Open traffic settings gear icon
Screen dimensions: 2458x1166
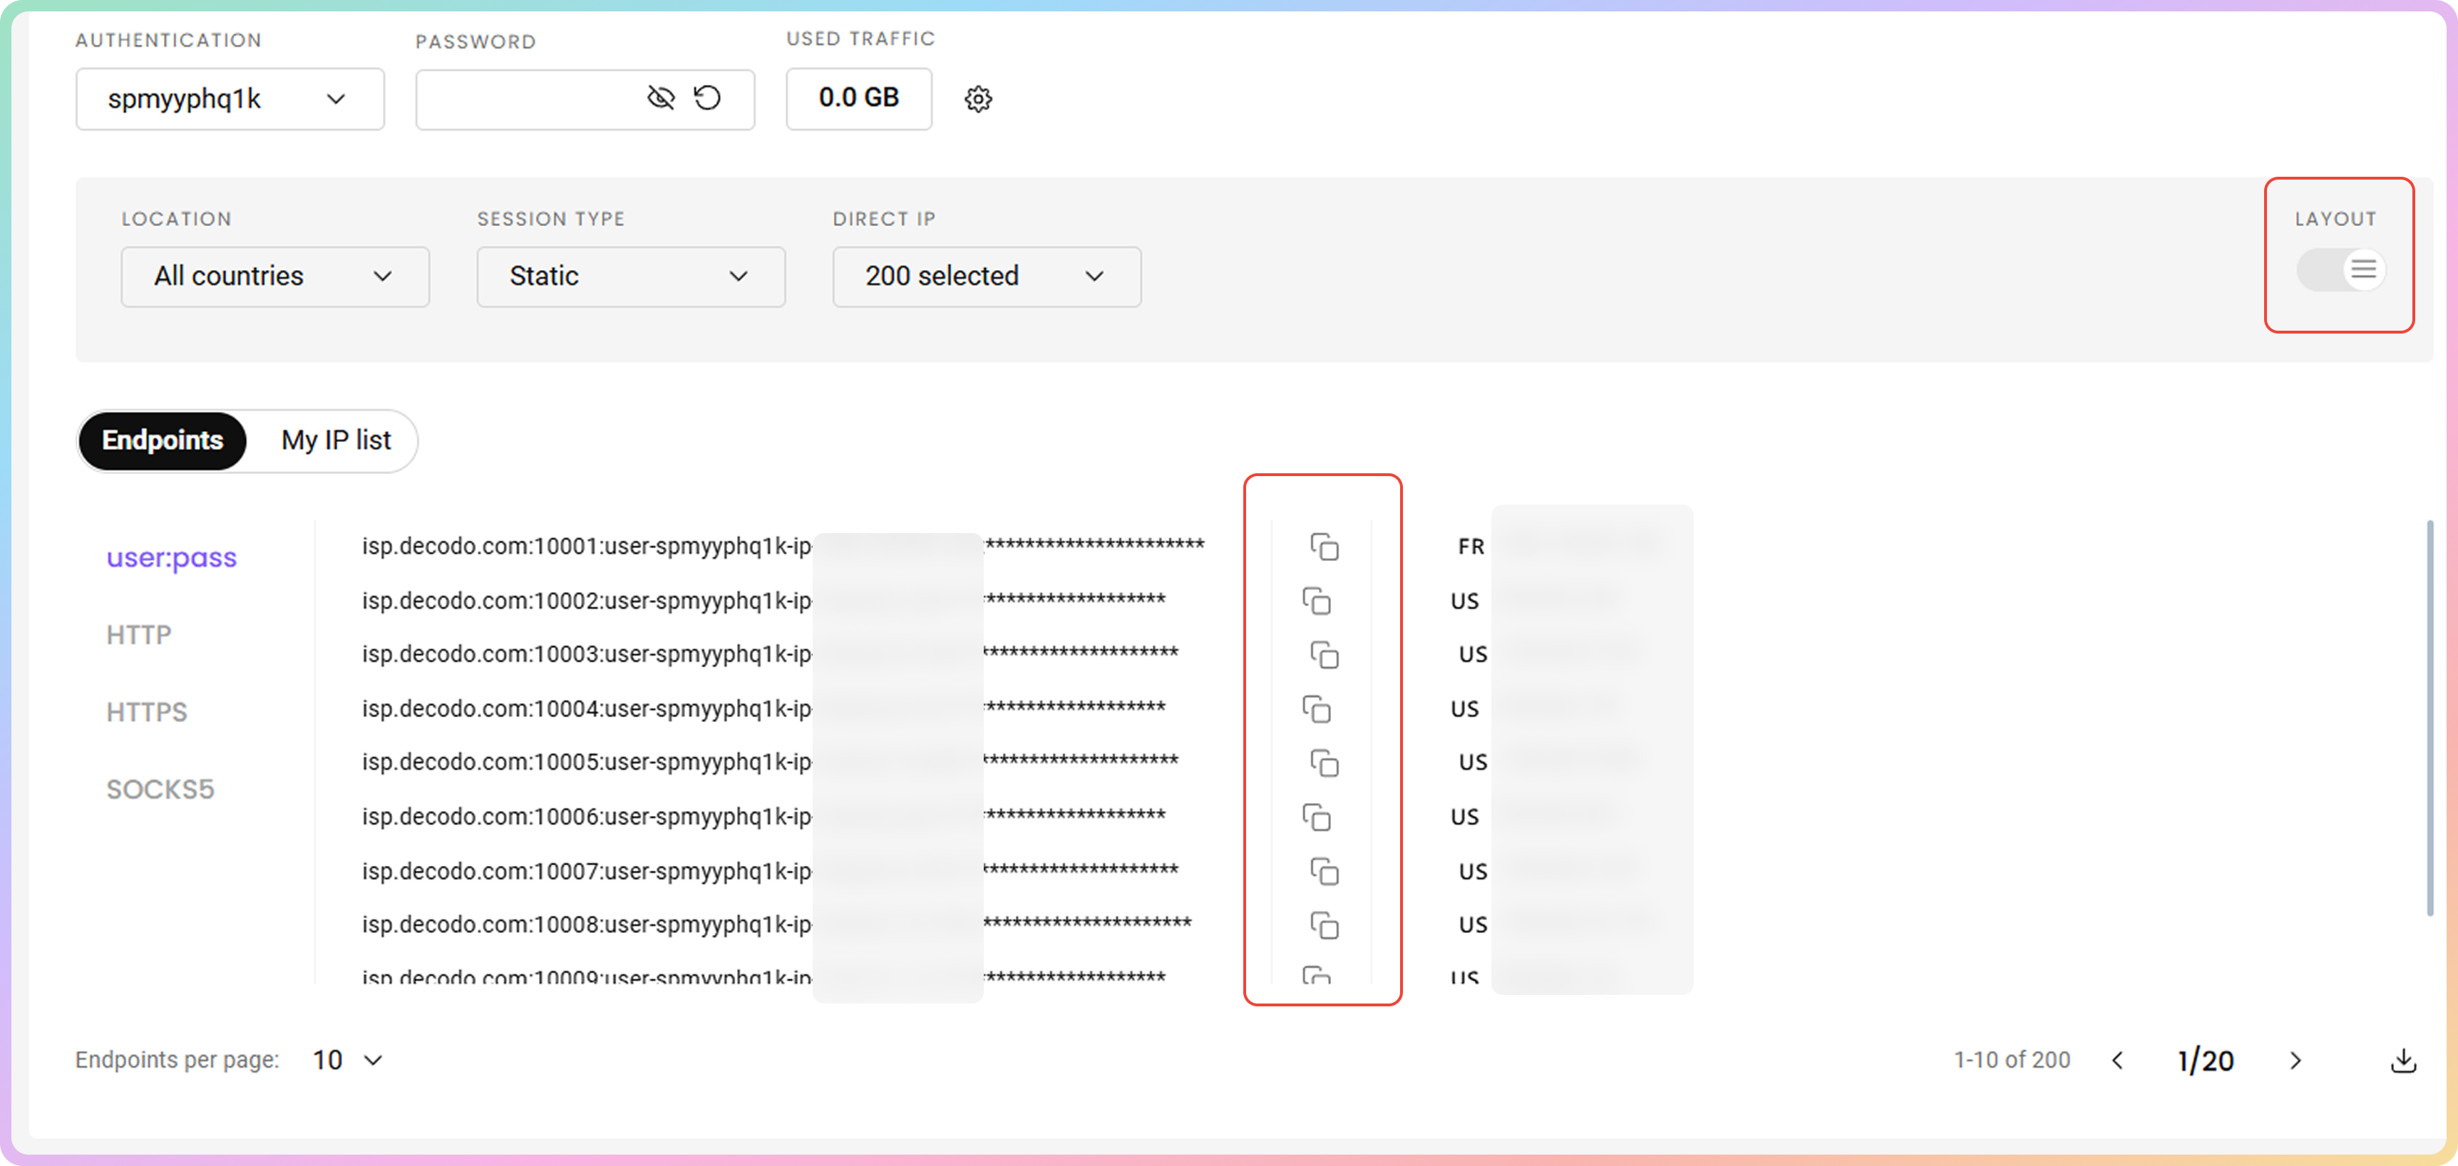click(978, 99)
